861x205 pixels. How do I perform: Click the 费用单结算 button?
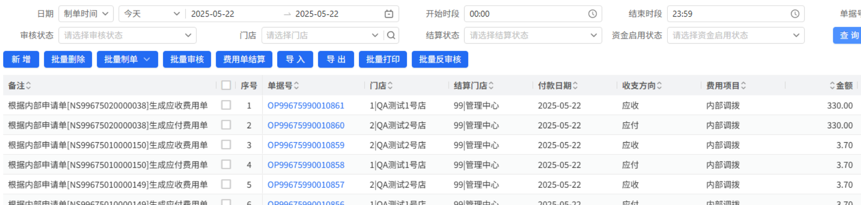[244, 59]
